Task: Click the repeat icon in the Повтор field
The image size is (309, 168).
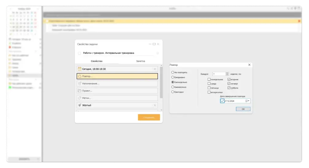Action: click(79, 76)
